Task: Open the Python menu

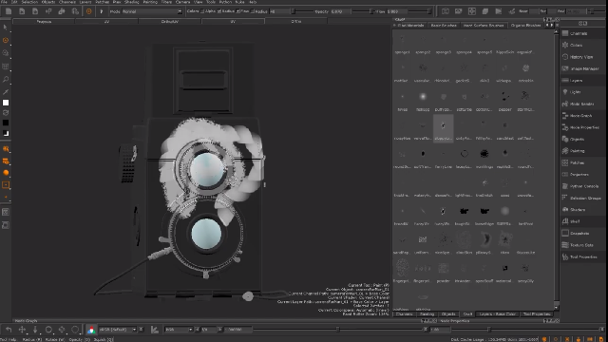Action: click(225, 2)
